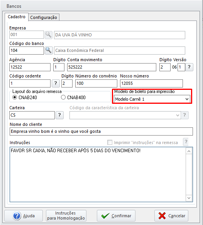
Task: Click the Confirmar button
Action: click(116, 216)
